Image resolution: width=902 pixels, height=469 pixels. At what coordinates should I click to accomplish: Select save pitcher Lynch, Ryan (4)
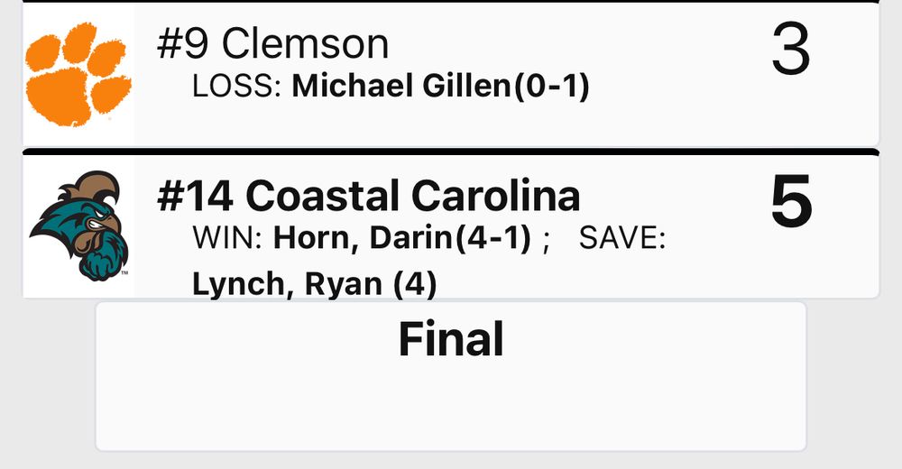click(x=314, y=284)
